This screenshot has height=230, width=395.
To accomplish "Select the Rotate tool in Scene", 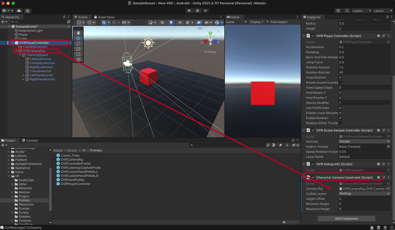I will (78, 44).
